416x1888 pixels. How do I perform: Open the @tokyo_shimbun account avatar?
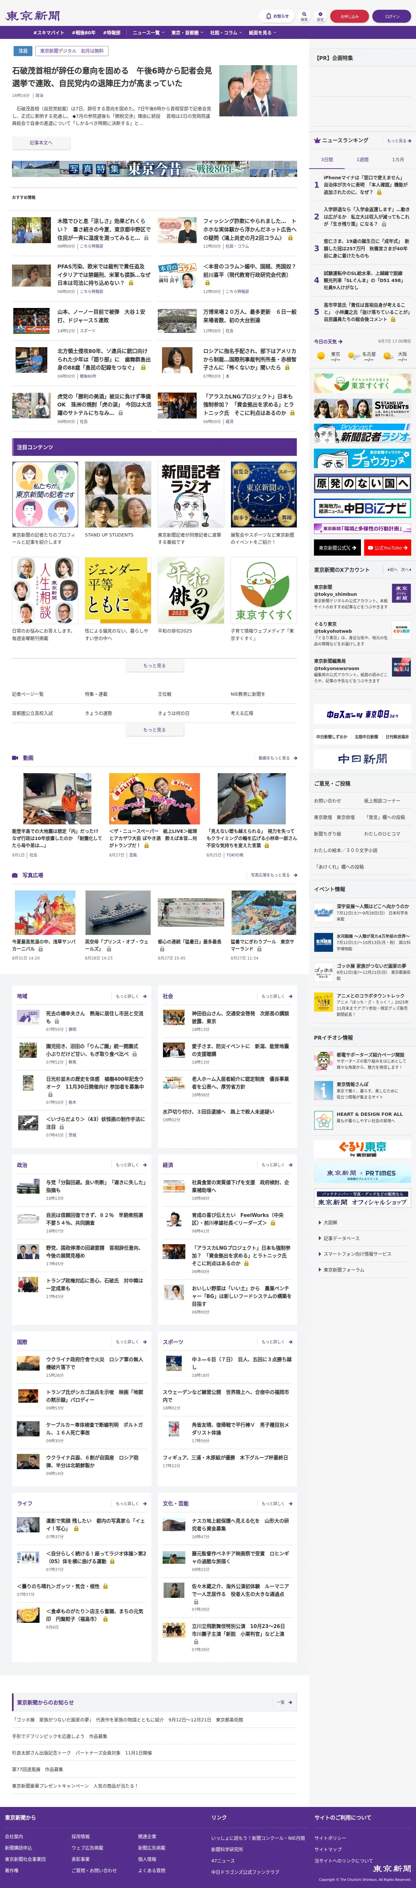coord(401,593)
